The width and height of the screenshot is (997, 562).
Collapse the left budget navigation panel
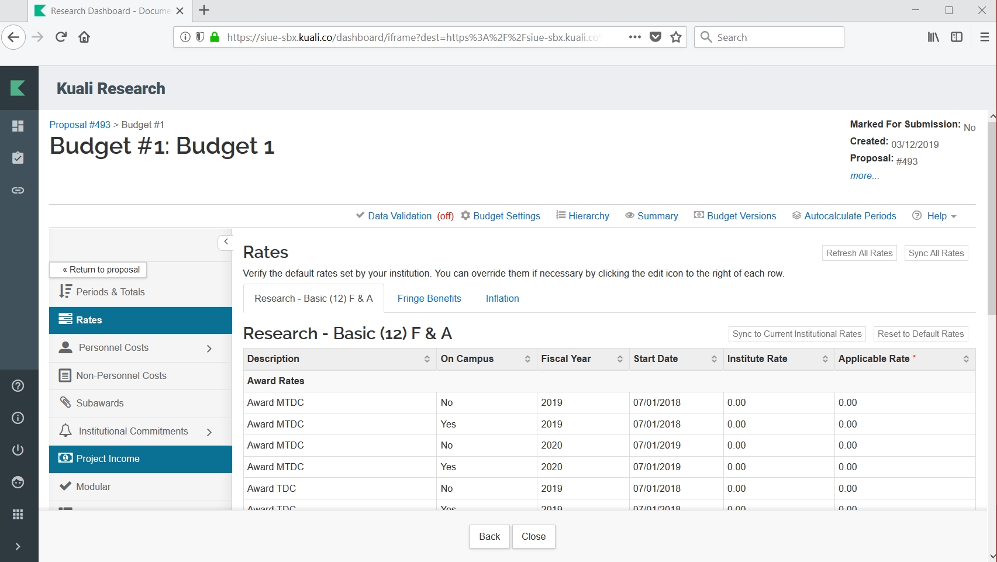point(226,242)
